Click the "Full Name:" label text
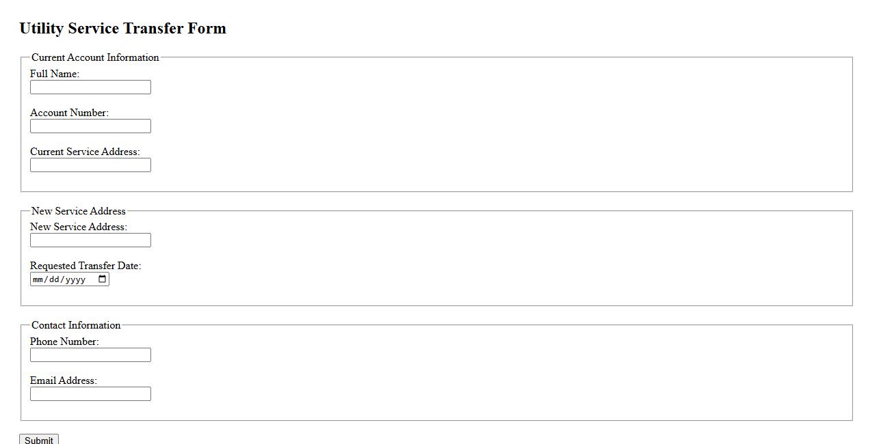Screen dimensions: 874x444 tap(55, 74)
